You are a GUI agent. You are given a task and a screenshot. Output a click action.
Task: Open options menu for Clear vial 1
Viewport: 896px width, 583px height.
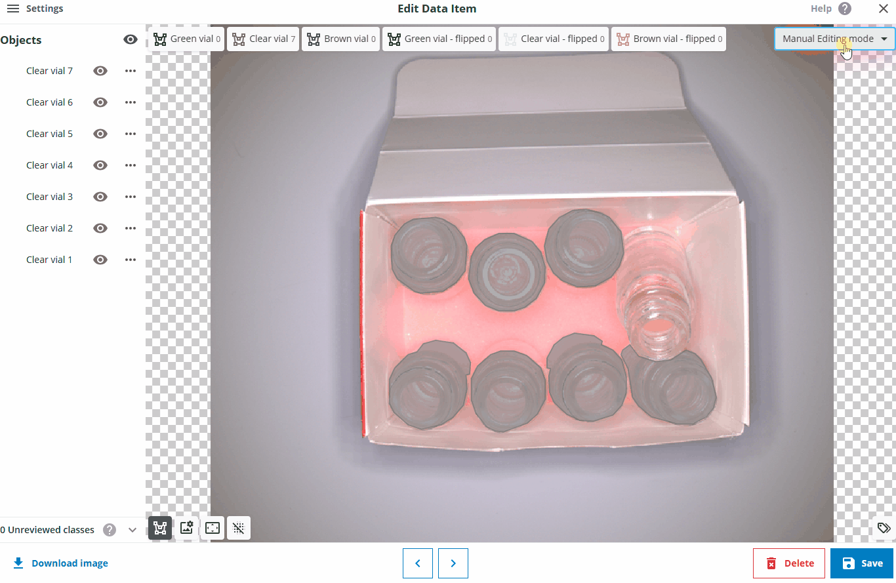131,260
